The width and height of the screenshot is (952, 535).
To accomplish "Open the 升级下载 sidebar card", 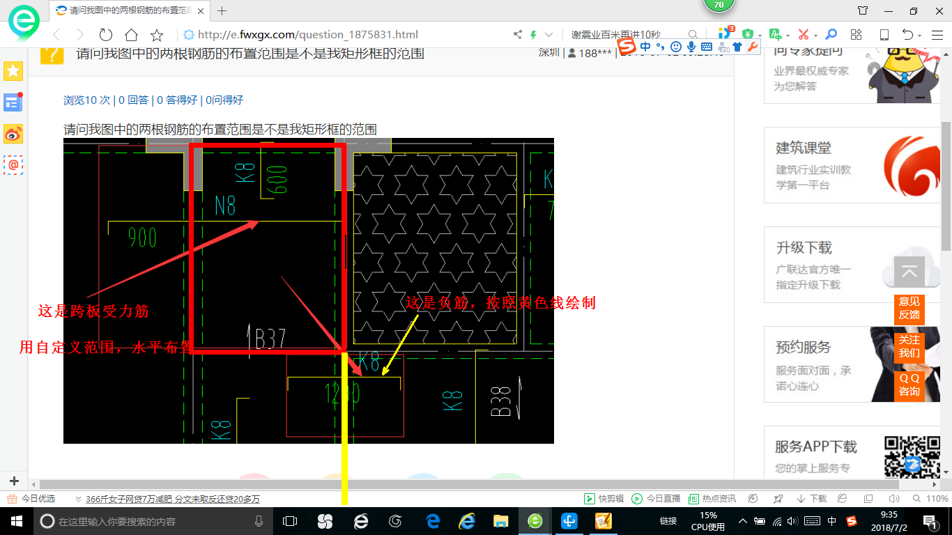I will pyautogui.click(x=853, y=265).
